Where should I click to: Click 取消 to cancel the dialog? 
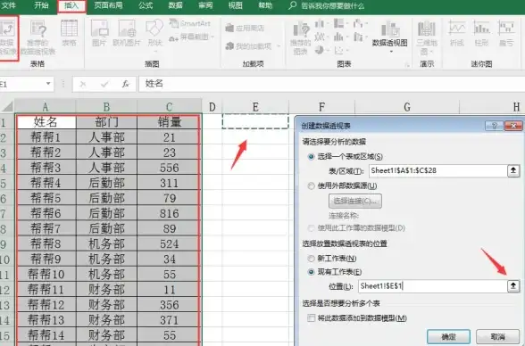(497, 337)
